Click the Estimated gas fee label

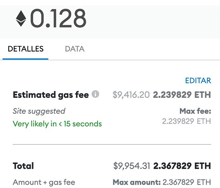click(x=51, y=95)
